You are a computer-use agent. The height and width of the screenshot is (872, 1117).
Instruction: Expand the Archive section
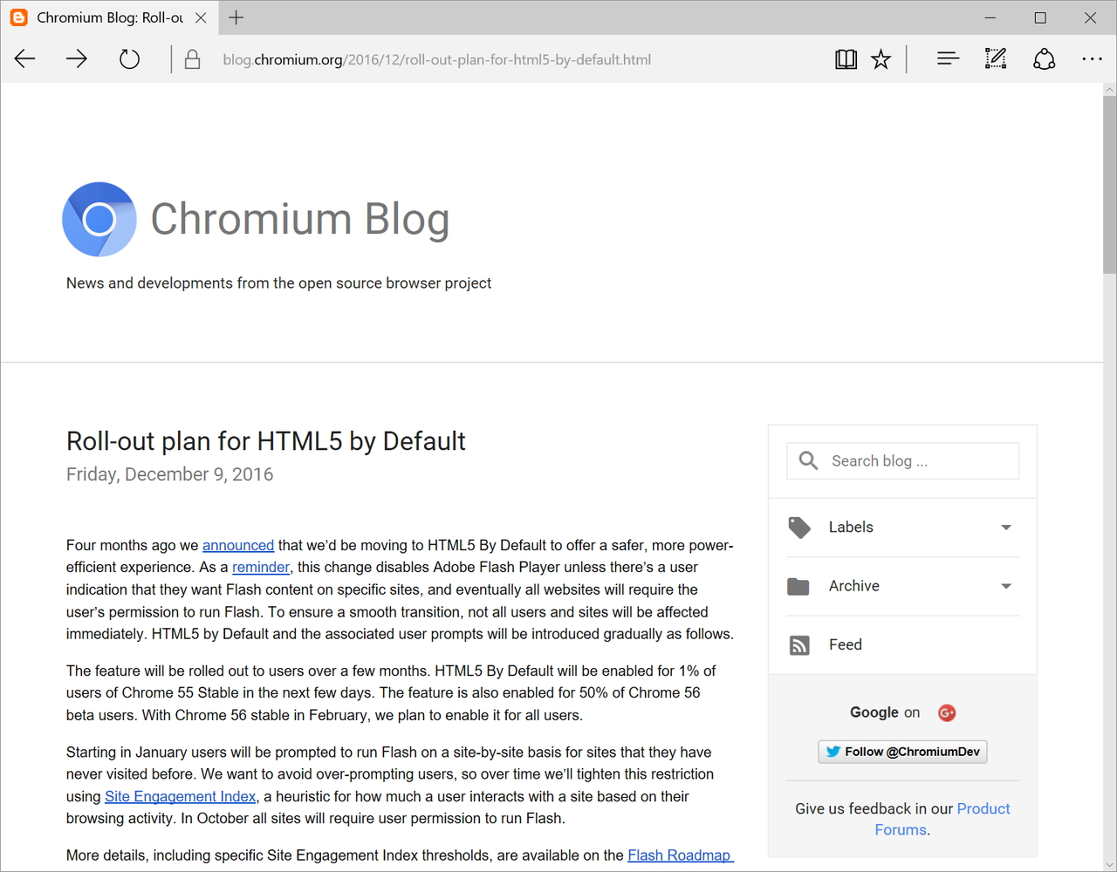click(1005, 586)
